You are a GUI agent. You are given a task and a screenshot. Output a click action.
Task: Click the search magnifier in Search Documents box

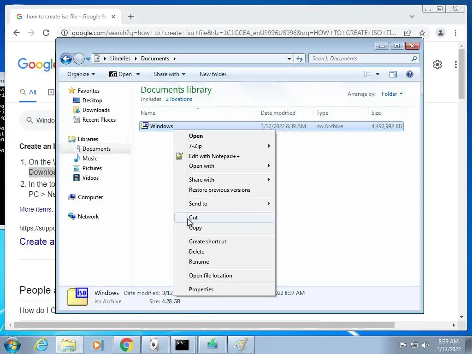click(x=414, y=59)
